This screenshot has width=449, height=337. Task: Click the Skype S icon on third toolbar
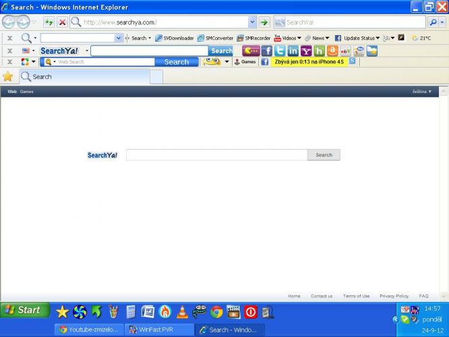[352, 61]
